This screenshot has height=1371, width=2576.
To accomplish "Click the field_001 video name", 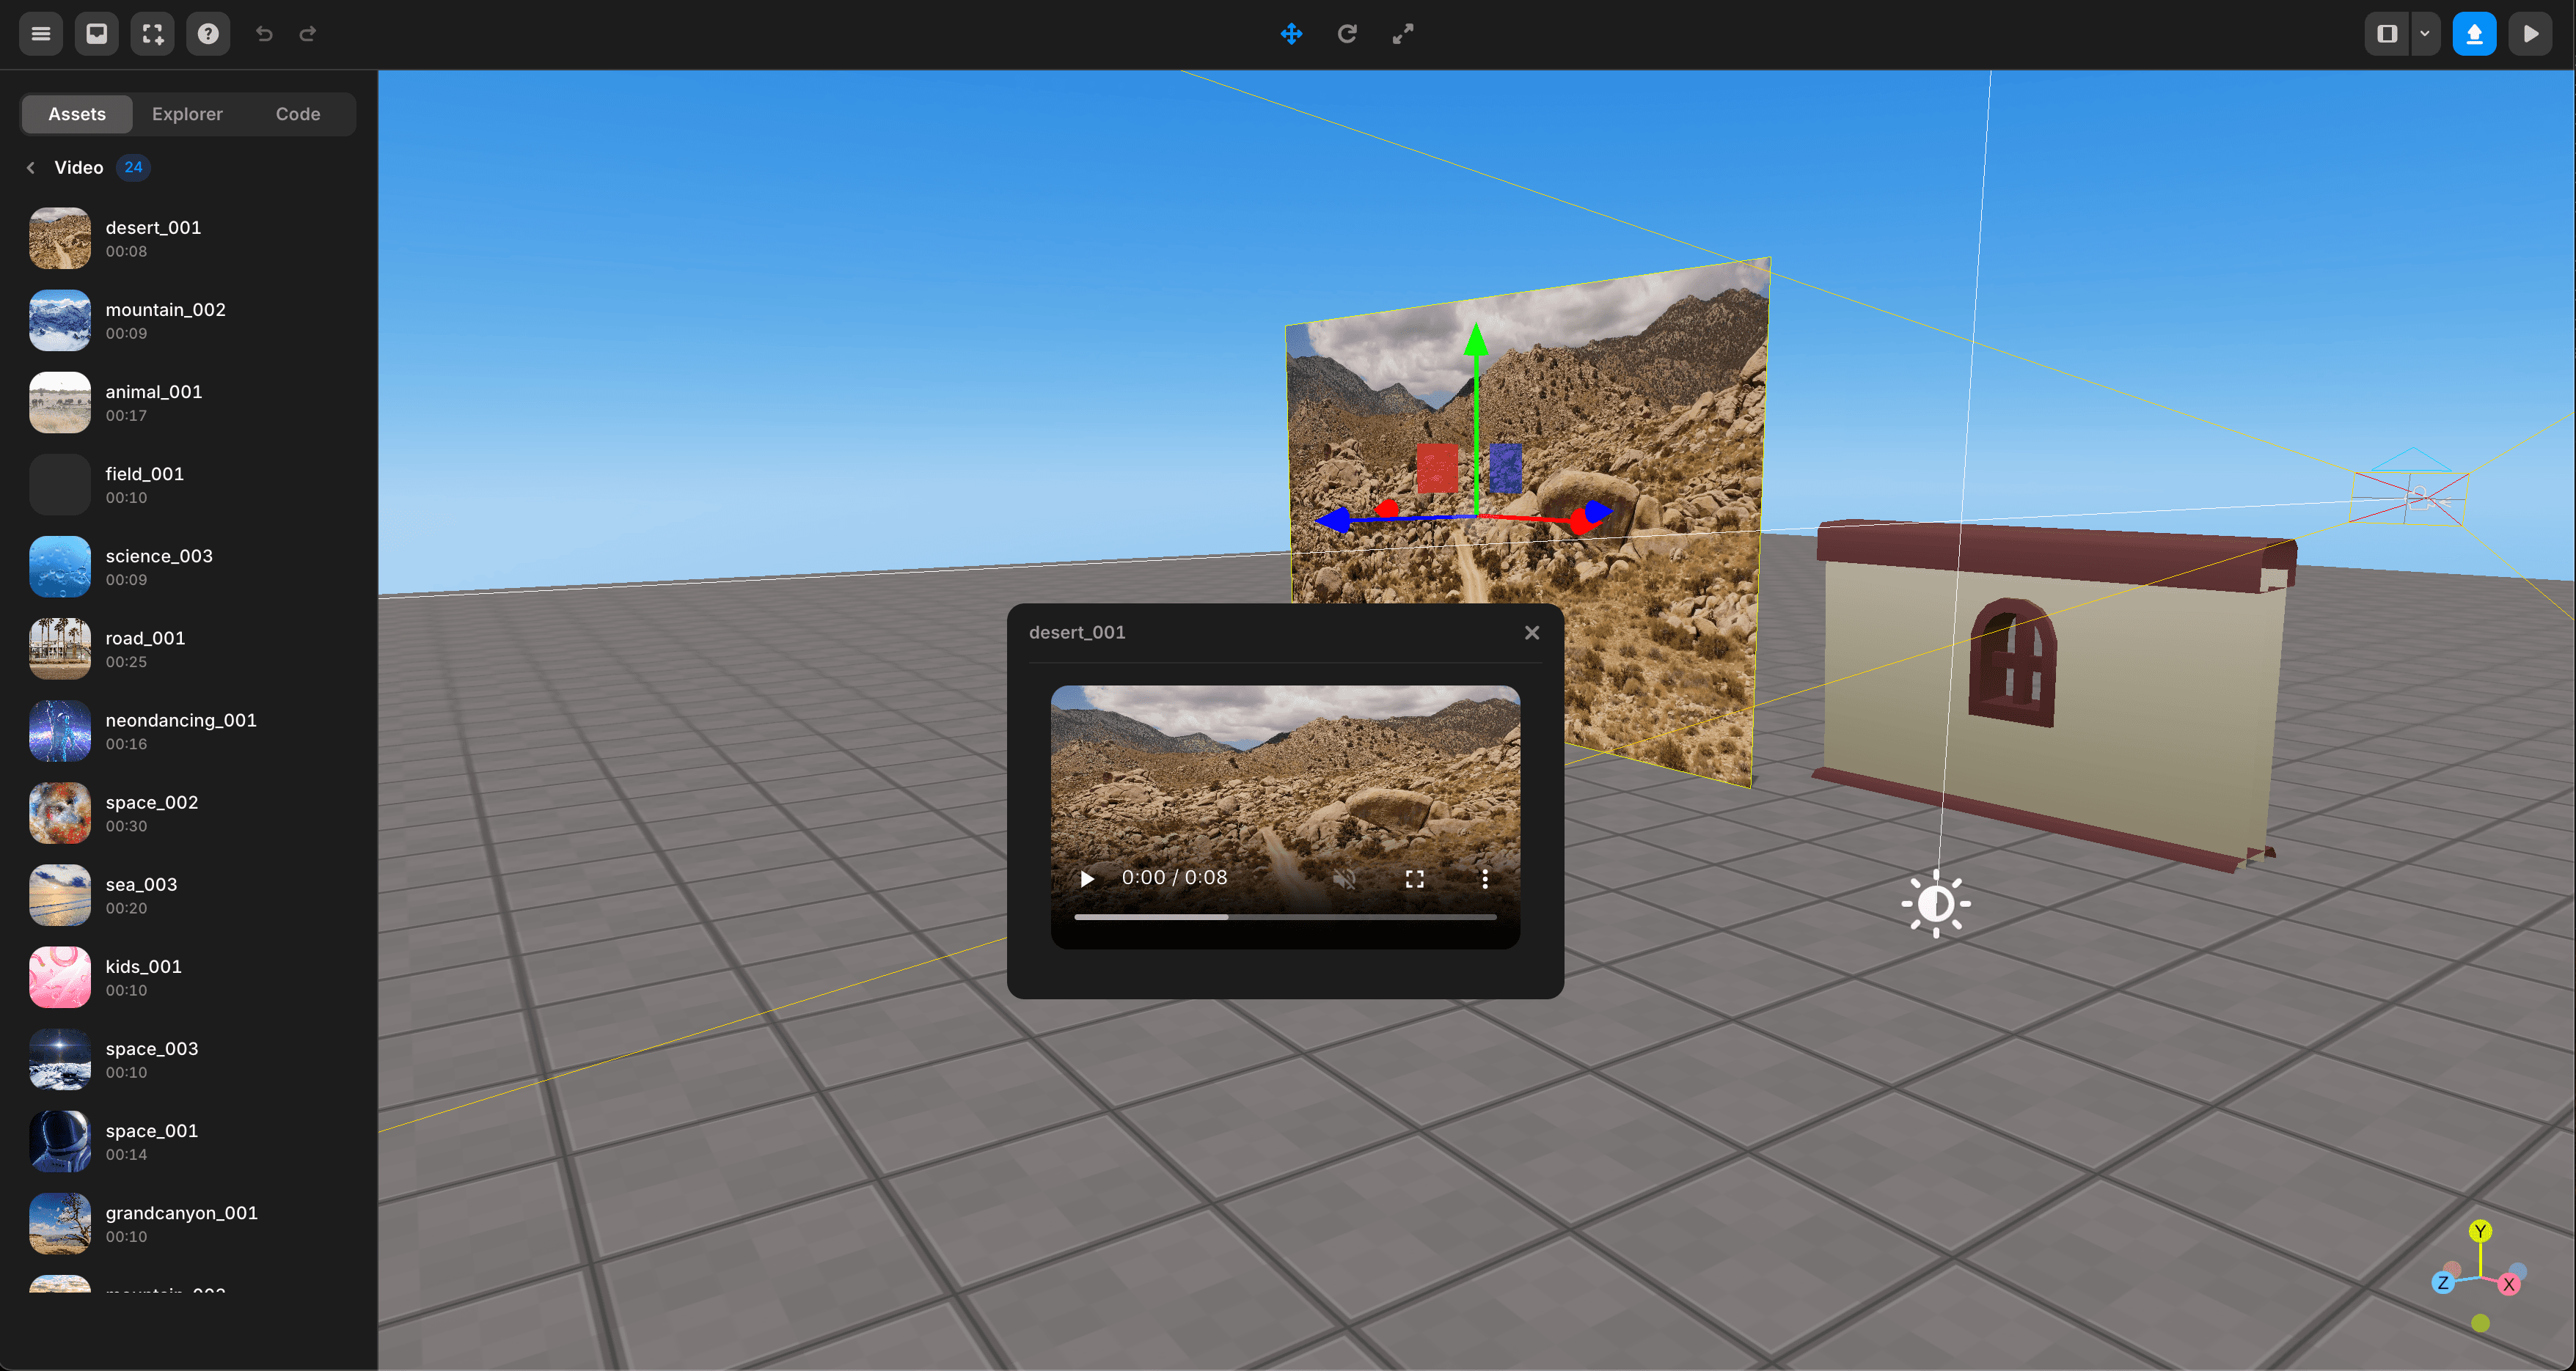I will coord(144,474).
